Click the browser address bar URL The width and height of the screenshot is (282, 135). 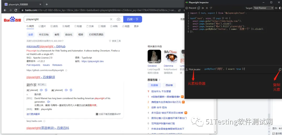tap(101, 10)
